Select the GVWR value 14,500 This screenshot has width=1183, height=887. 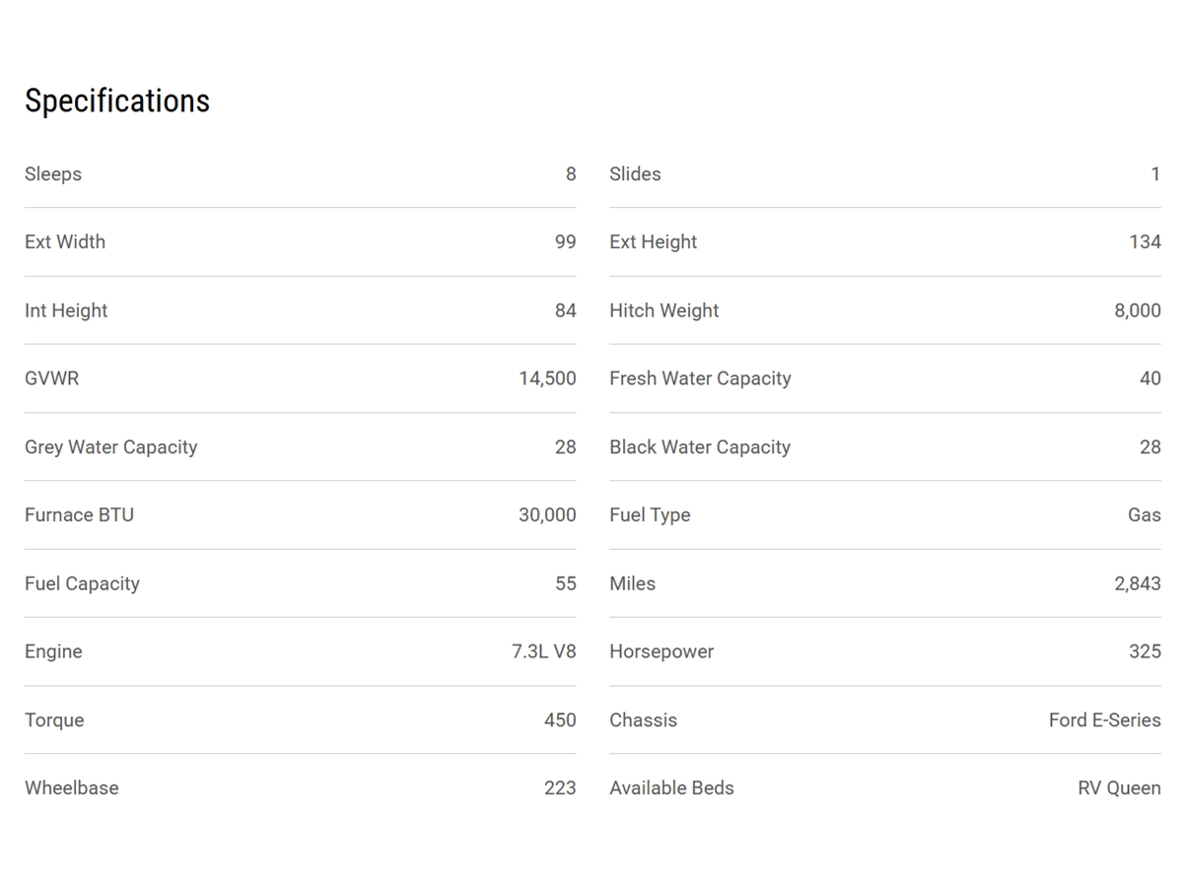(547, 378)
